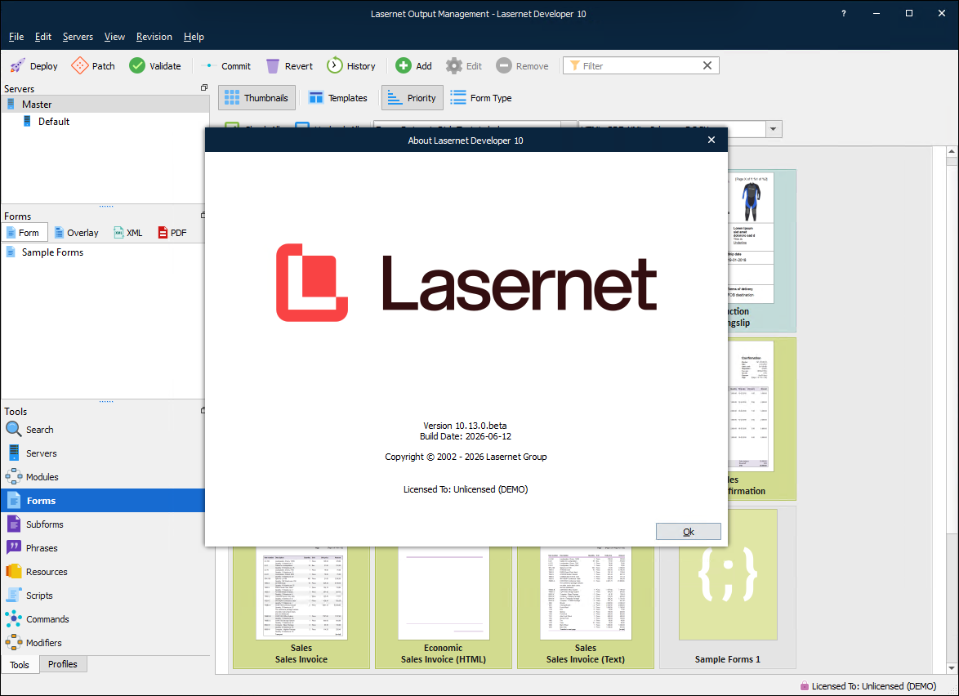Screen dimensions: 959x696
Task: Click the vertical scrollbar up arrow
Action: point(952,151)
